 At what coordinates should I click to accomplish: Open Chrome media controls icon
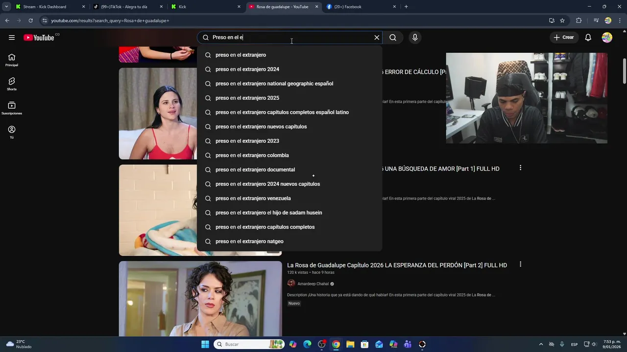click(x=596, y=21)
